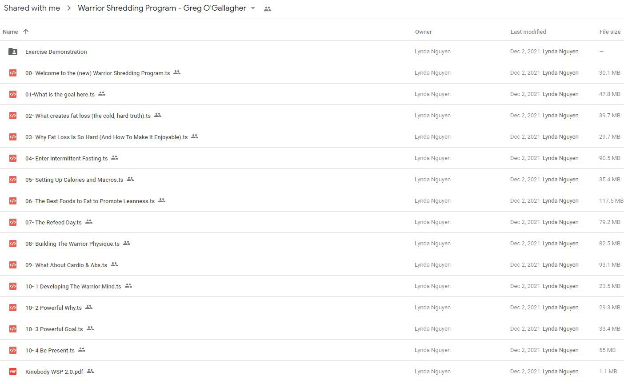The width and height of the screenshot is (624, 384).
Task: Click file icon of 03- Why Fat Loss Is So Hard
Action: (x=13, y=137)
